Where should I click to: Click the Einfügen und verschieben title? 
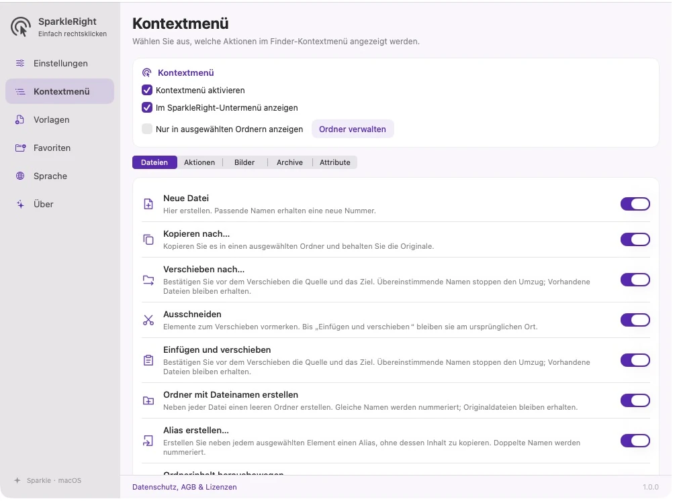click(217, 349)
